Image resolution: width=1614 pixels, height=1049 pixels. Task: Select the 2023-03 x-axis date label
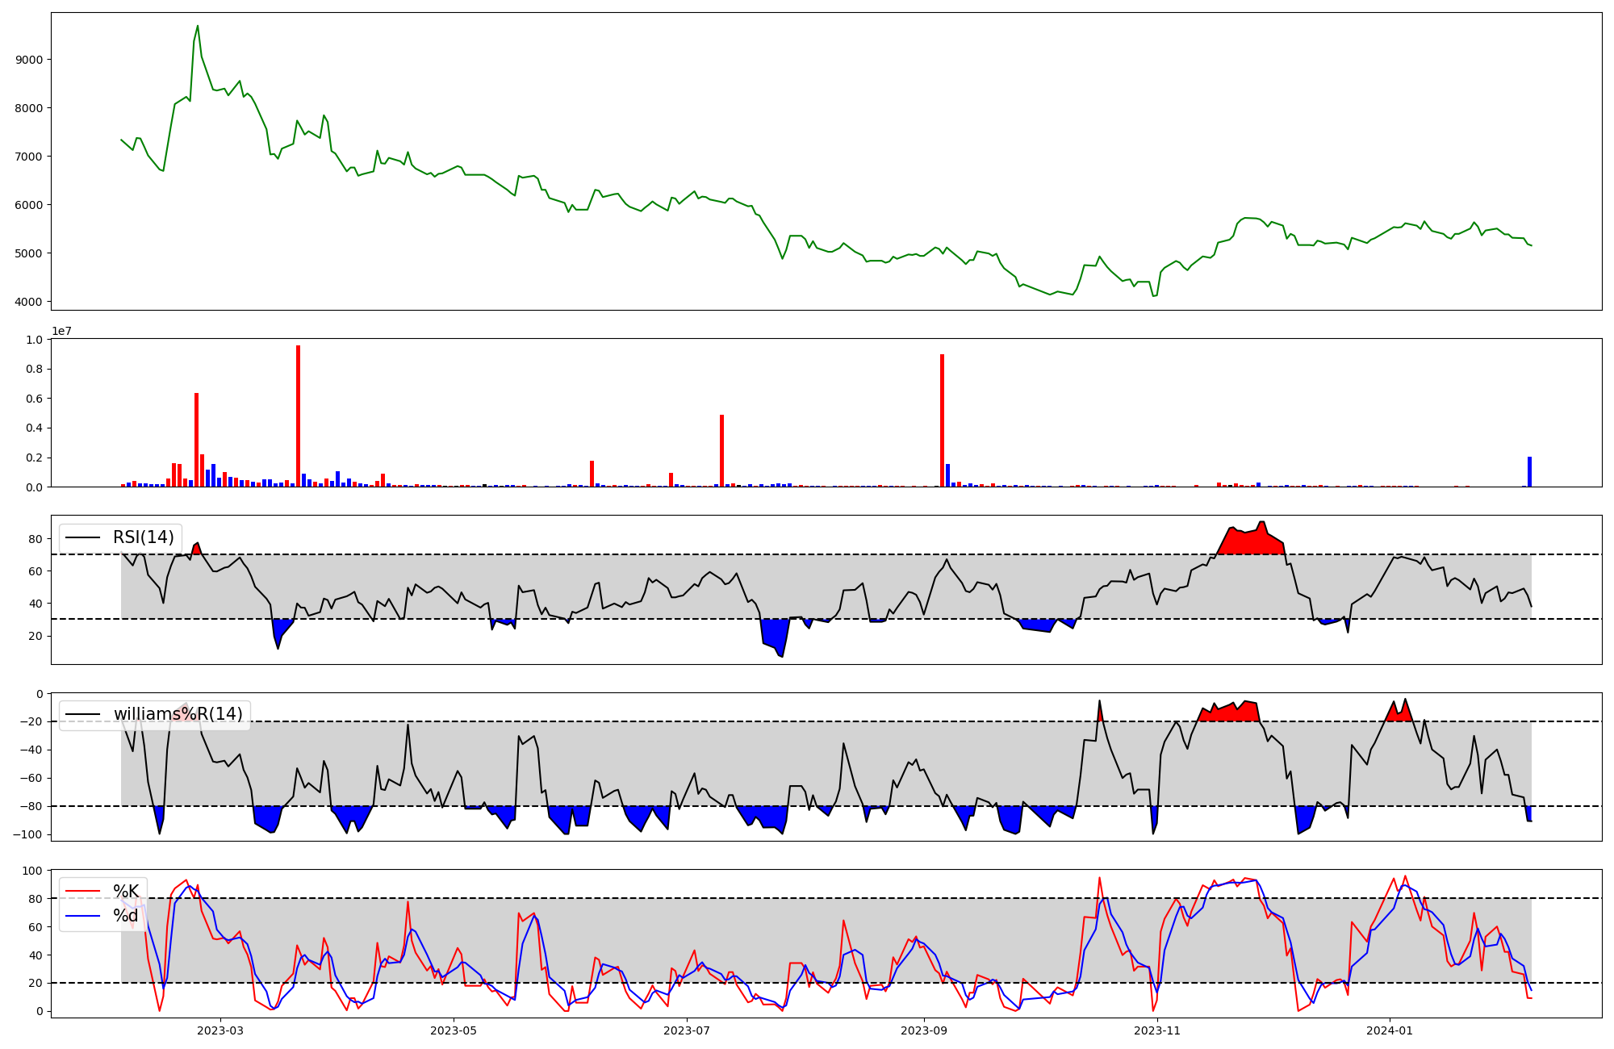[x=220, y=1030]
